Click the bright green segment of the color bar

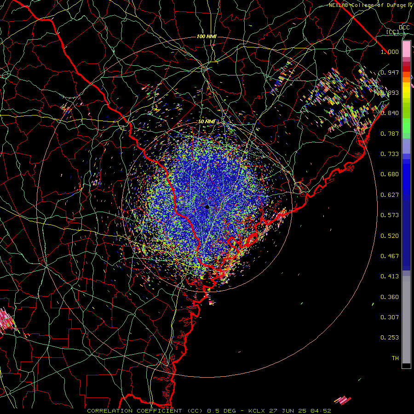(x=406, y=126)
